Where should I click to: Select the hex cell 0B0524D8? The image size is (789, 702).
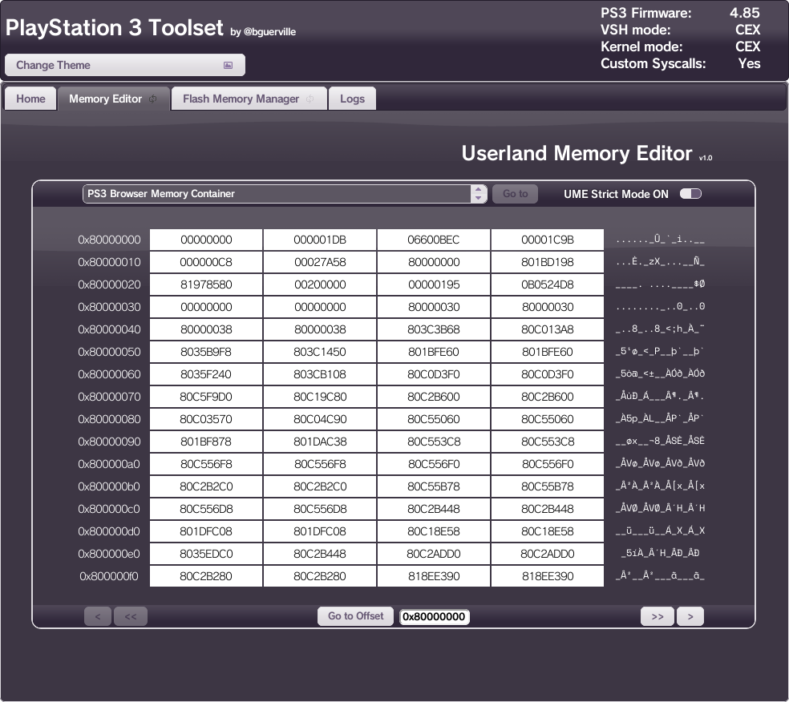tap(548, 284)
